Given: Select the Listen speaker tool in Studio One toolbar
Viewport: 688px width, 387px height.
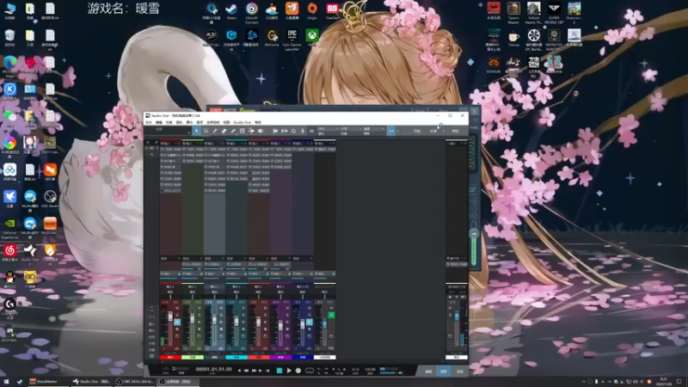Looking at the screenshot, I should point(261,131).
